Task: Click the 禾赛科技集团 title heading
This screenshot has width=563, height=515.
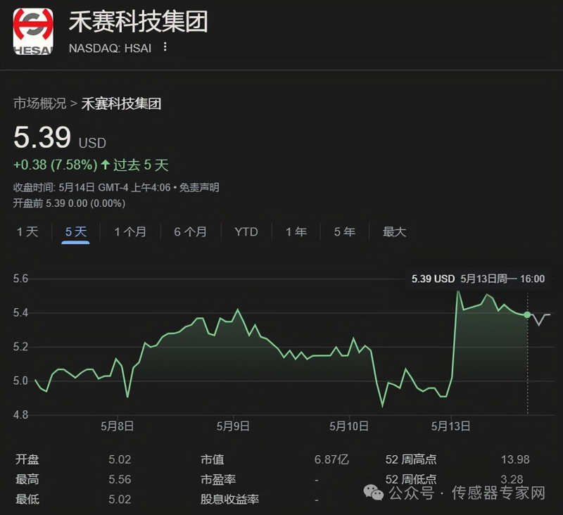Action: pos(138,22)
